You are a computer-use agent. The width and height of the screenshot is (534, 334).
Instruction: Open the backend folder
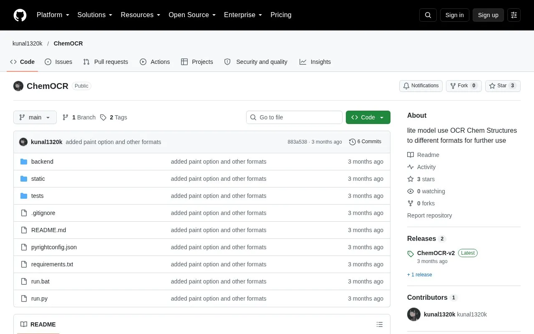42,162
